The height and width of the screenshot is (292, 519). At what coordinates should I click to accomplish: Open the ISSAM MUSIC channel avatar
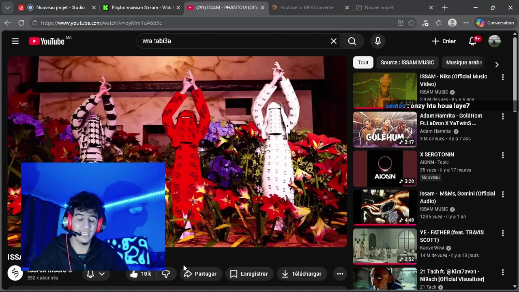15,273
